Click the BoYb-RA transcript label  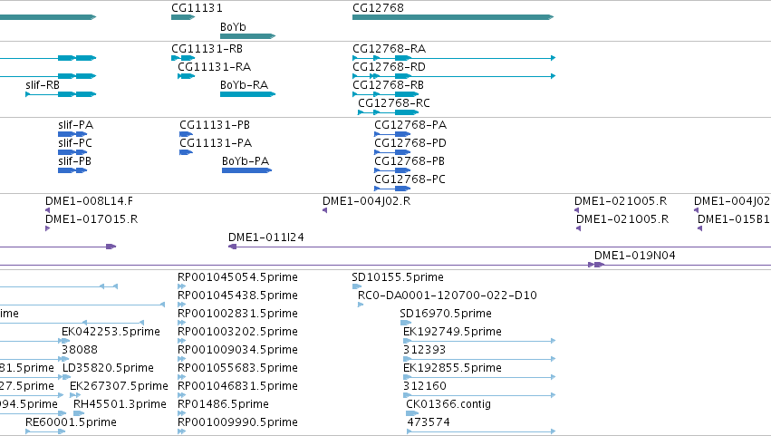(245, 85)
